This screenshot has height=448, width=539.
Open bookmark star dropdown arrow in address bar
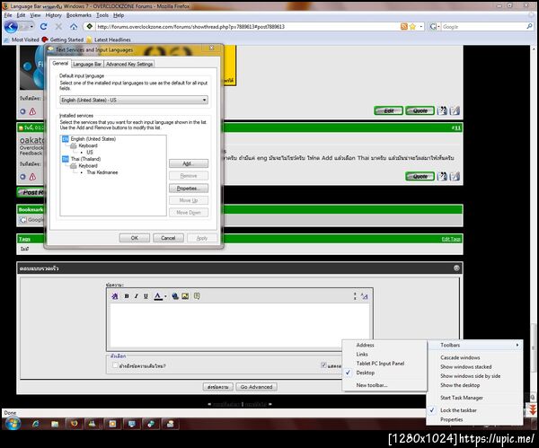(x=421, y=26)
